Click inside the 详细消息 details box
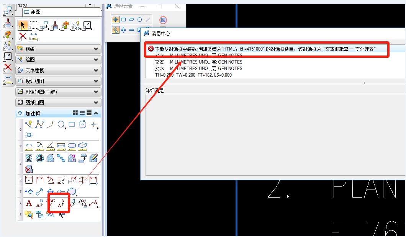 [275, 134]
